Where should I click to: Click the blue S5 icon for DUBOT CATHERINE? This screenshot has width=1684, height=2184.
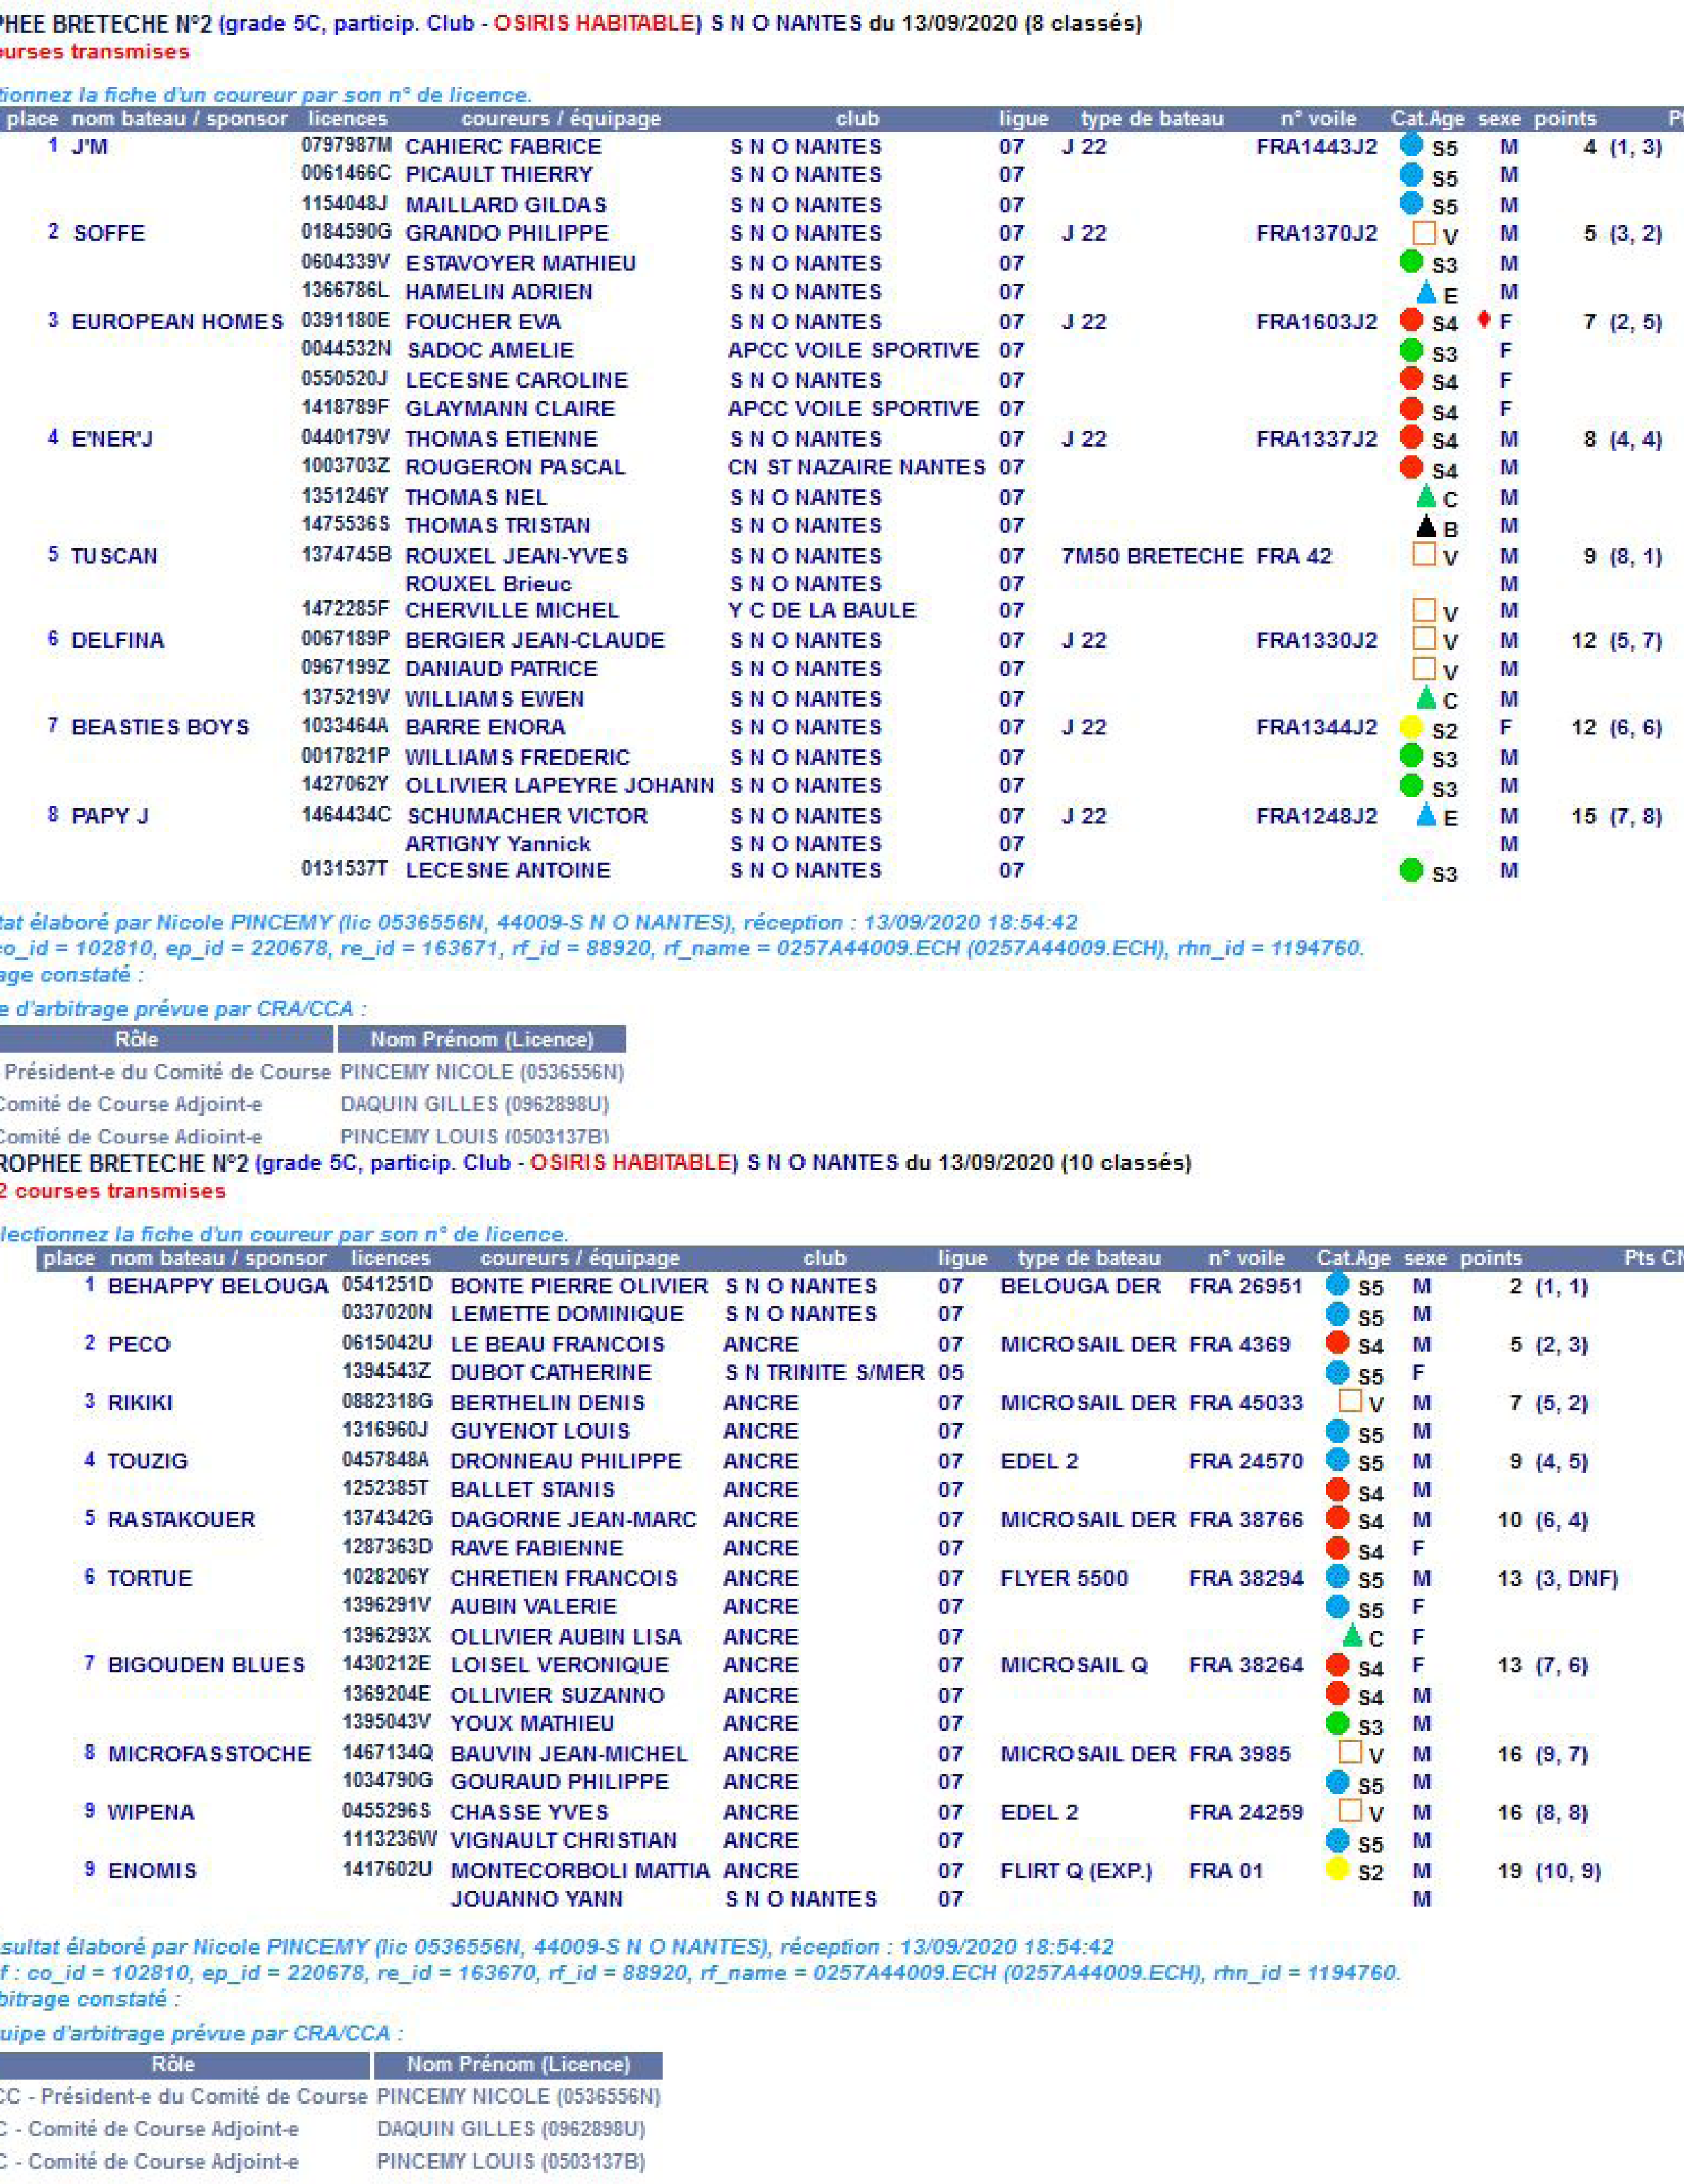[1337, 1372]
